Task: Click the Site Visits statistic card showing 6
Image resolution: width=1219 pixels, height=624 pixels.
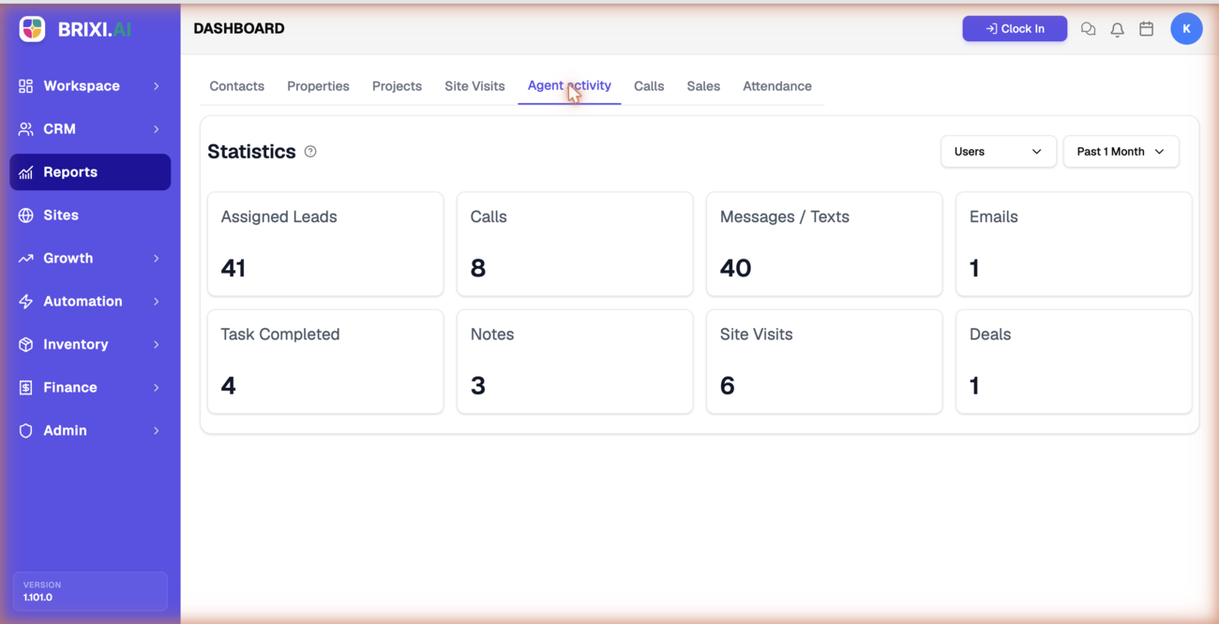Action: pos(824,362)
